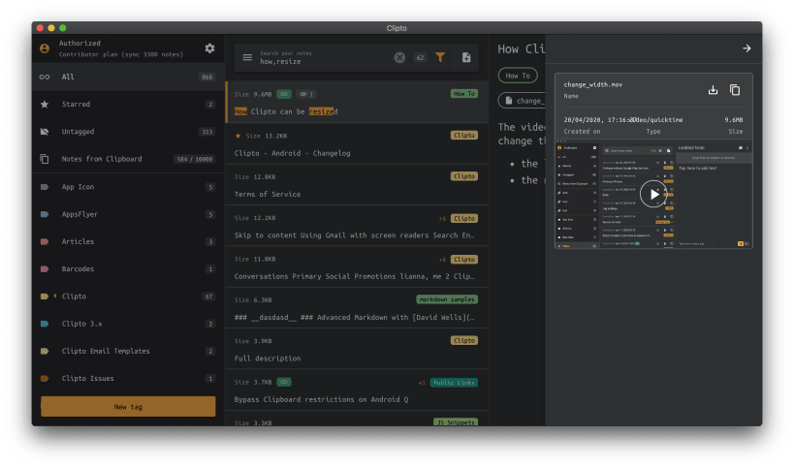Select the Barcodes tag
This screenshot has width=794, height=468.
[129, 269]
